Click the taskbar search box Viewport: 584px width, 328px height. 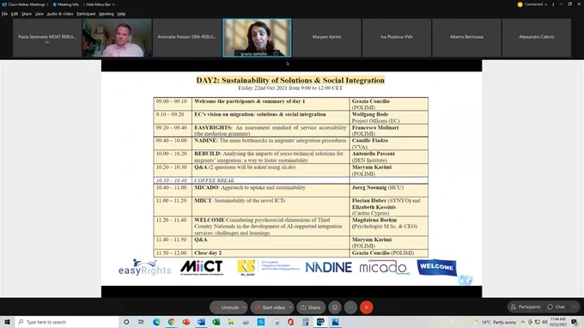click(x=67, y=322)
